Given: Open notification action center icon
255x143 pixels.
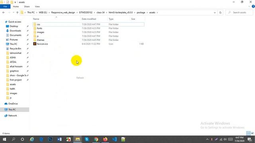Looking at the screenshot, I should point(250,139).
